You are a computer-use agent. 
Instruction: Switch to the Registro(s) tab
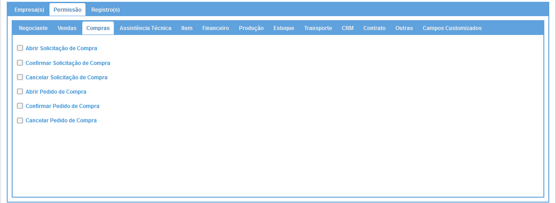(105, 9)
